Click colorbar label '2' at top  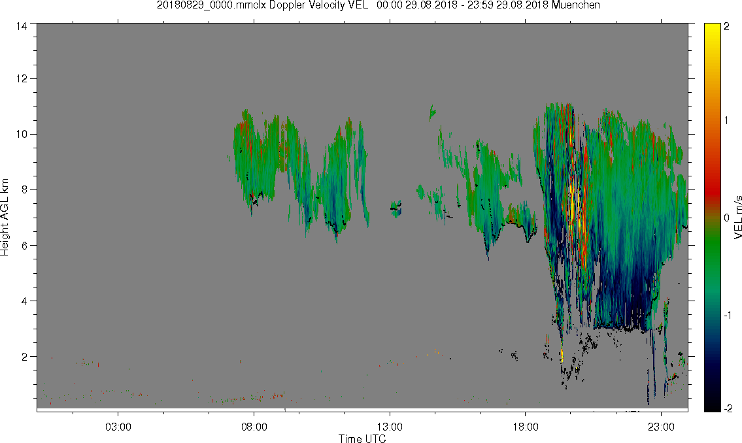point(727,27)
